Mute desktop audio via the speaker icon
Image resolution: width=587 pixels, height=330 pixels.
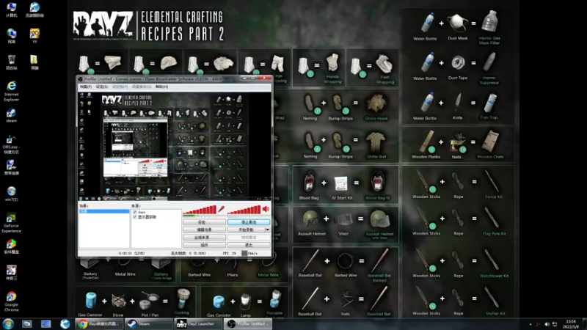(x=266, y=209)
